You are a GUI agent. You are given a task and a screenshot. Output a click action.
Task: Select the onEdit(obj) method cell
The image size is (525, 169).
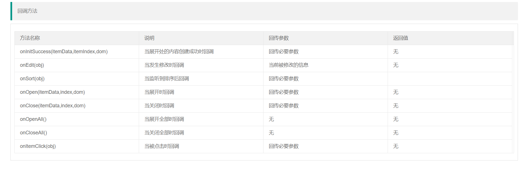[x=32, y=65]
